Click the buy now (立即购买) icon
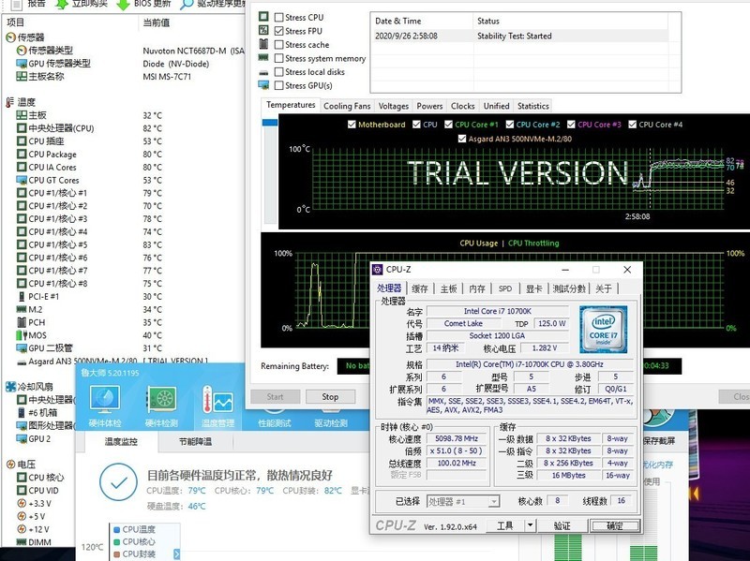This screenshot has width=750, height=561. point(62,5)
